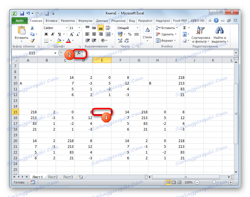Image resolution: width=250 pixels, height=197 pixels.
Task: Click the Decrease Decimal icon
Action: [x=127, y=41]
